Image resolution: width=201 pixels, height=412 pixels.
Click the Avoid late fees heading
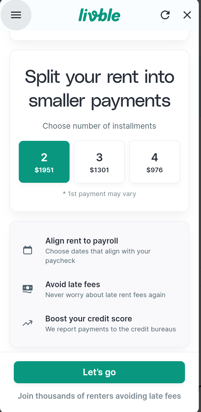73,284
